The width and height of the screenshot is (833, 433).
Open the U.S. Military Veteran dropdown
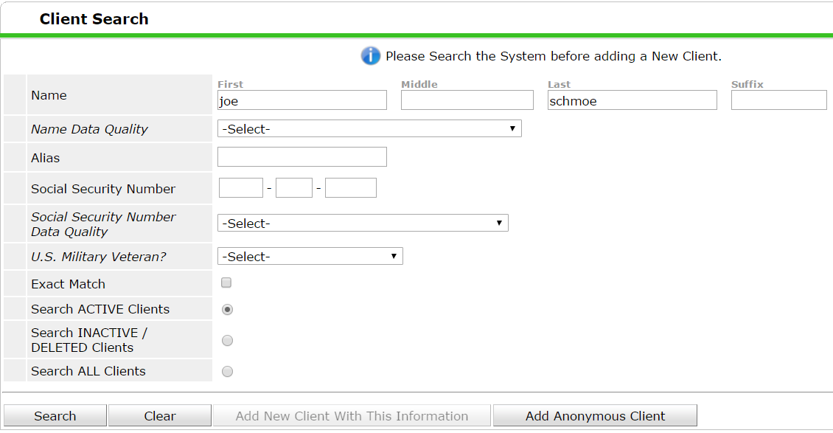click(310, 256)
